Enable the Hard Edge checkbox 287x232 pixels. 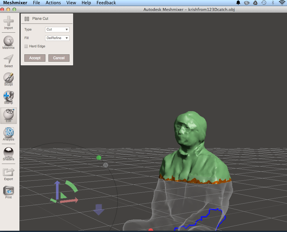(x=26, y=46)
